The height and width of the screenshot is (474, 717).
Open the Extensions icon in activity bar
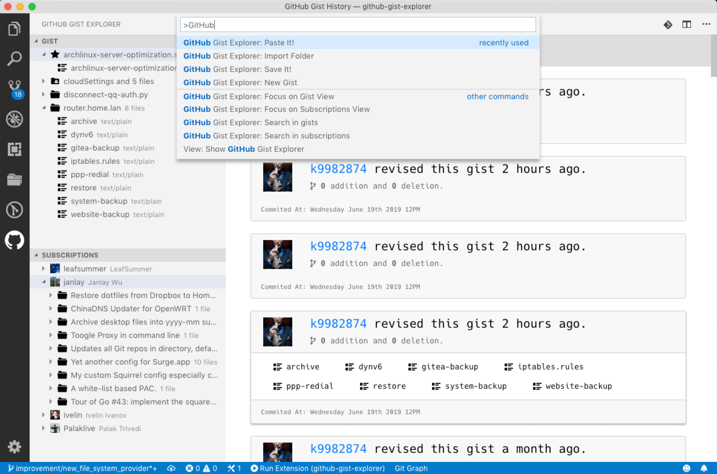coord(14,149)
